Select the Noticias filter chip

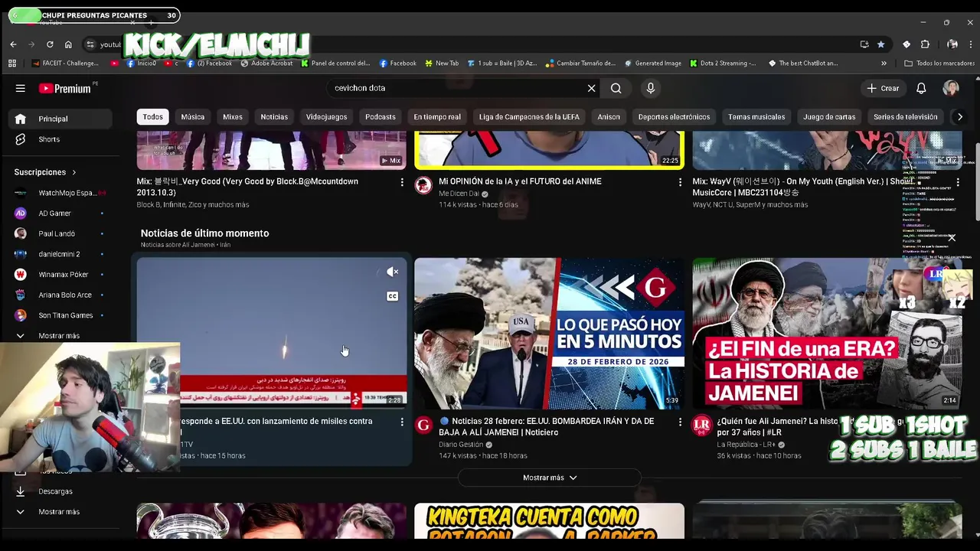pyautogui.click(x=274, y=117)
